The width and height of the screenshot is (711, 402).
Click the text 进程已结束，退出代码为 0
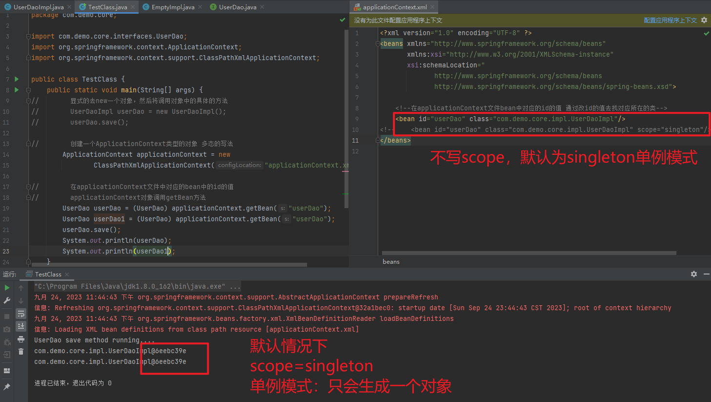point(73,383)
